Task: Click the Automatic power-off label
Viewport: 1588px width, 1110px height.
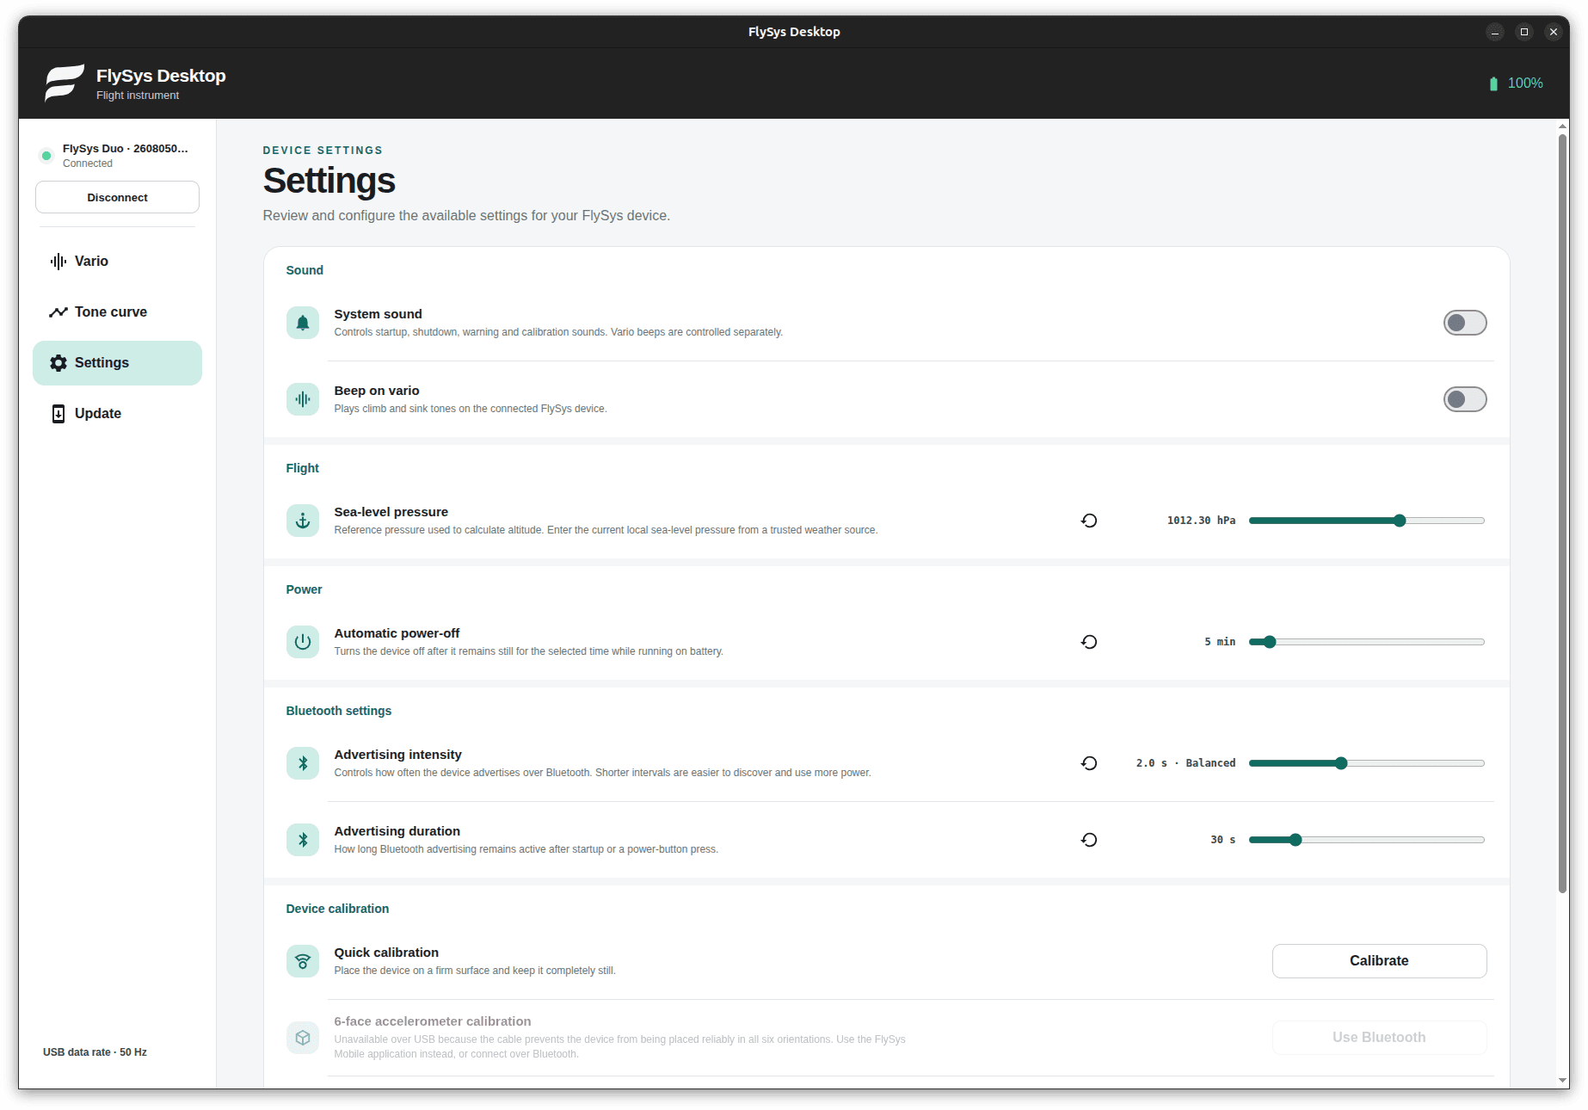Action: (397, 633)
